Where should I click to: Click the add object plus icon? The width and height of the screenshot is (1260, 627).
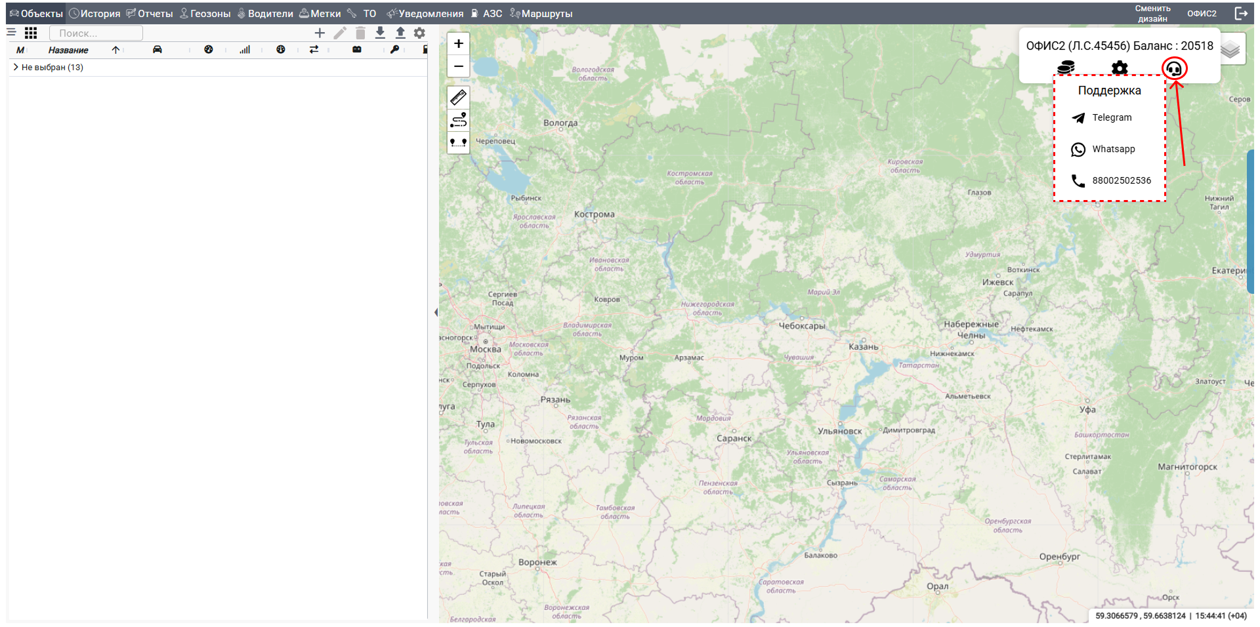[320, 33]
